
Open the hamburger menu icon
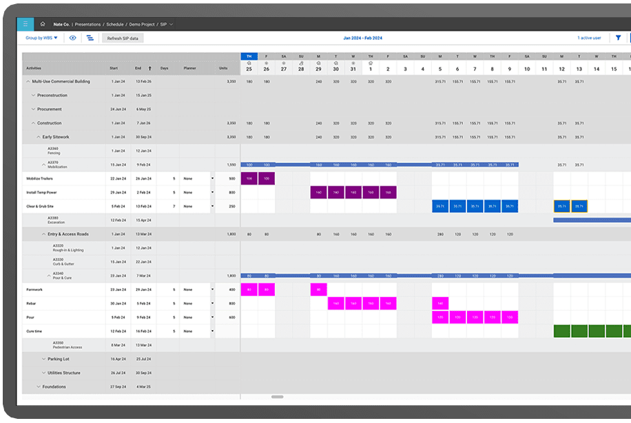click(25, 23)
